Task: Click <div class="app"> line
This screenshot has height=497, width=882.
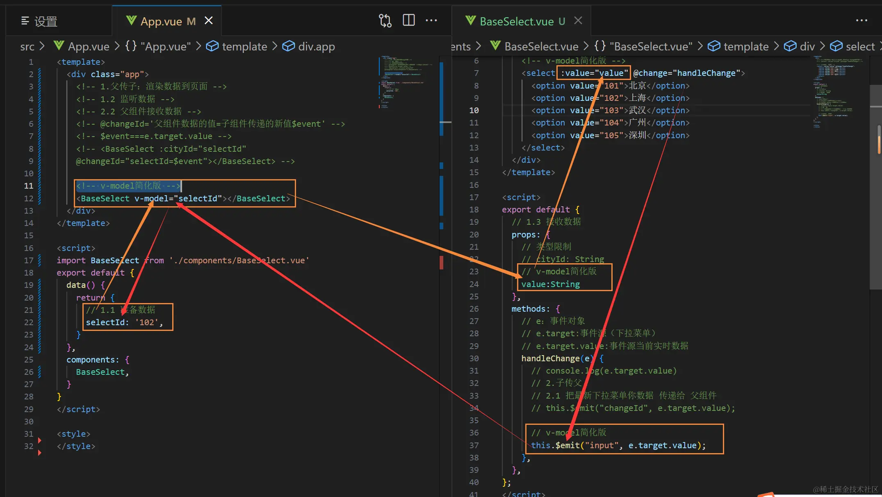Action: [108, 75]
